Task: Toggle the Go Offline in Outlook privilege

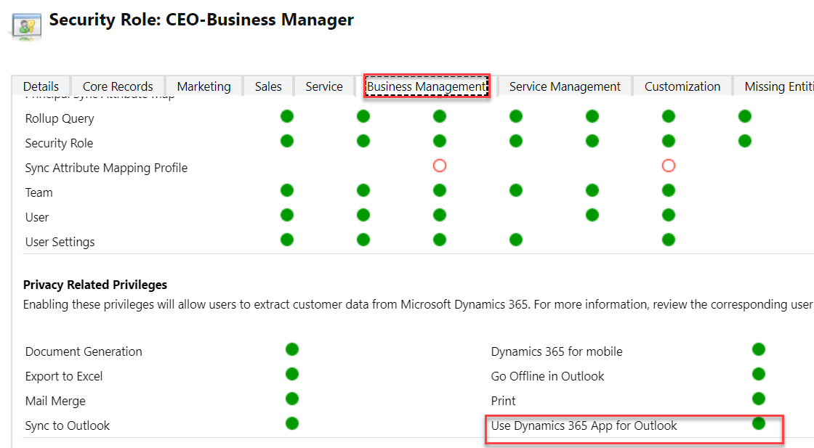Action: tap(758, 373)
